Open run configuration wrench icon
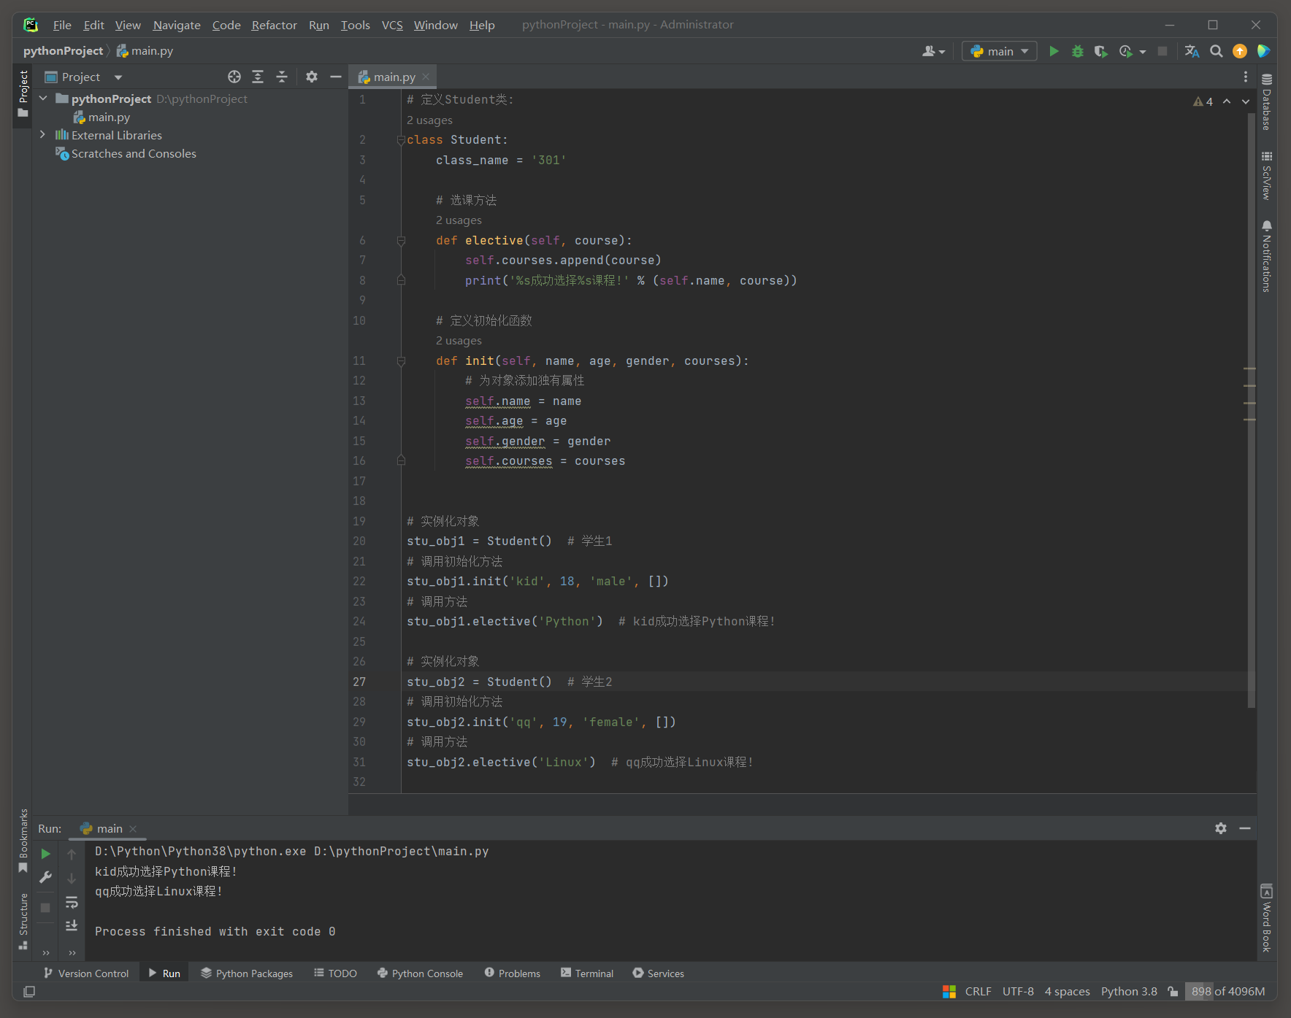This screenshot has width=1291, height=1018. pos(45,878)
